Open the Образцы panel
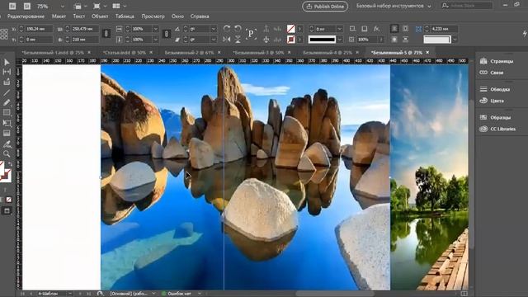528x297 pixels. [496, 117]
